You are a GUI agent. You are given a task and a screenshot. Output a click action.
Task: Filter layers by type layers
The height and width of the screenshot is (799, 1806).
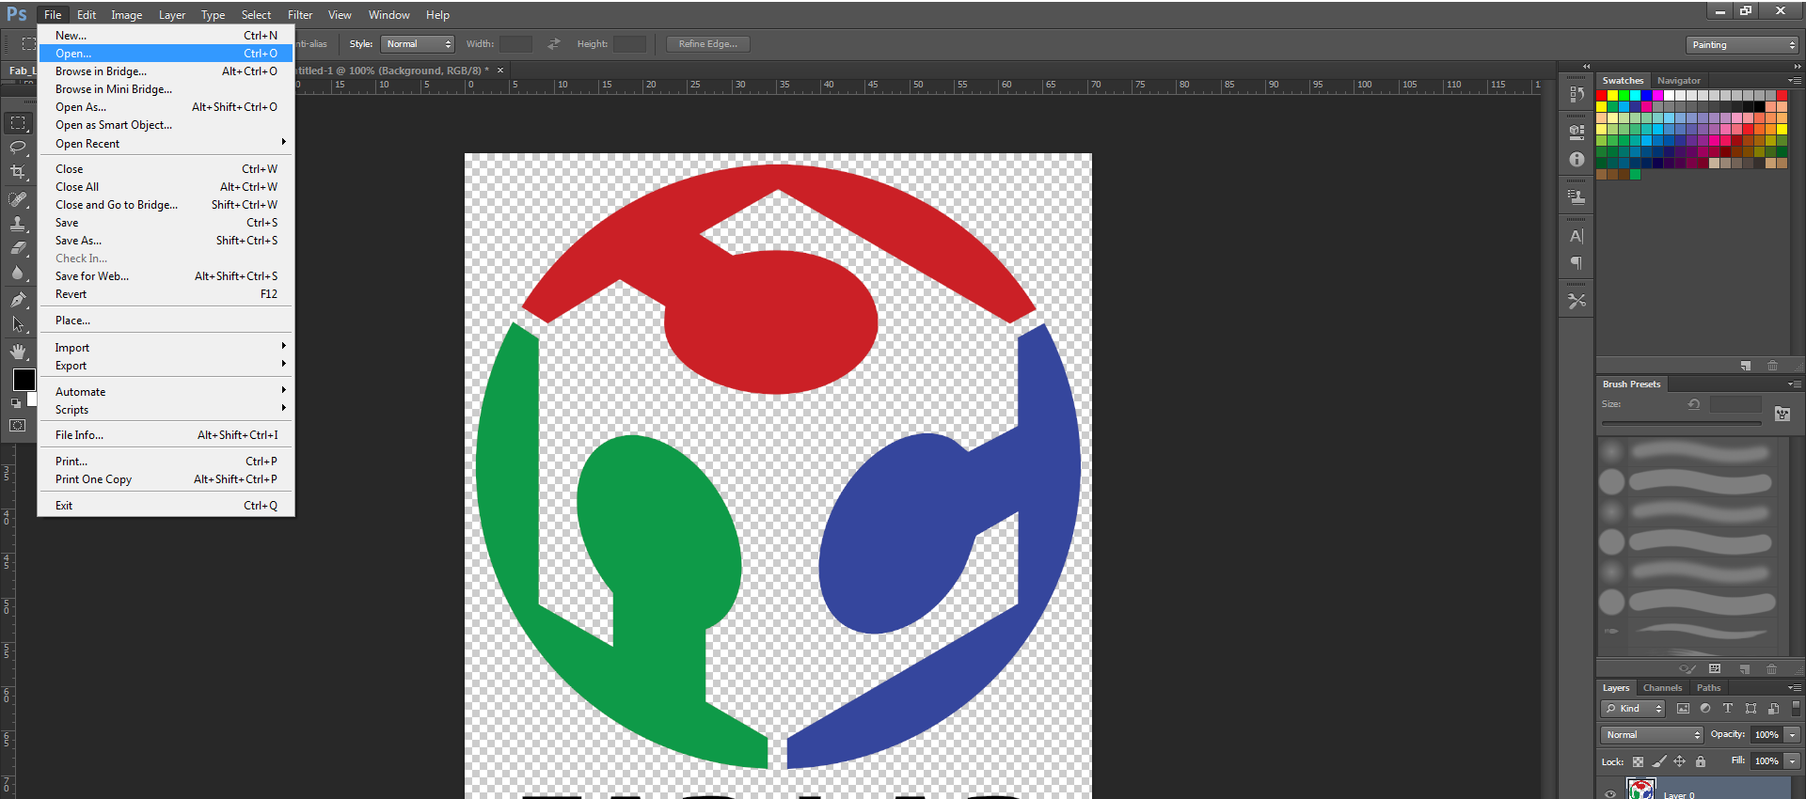point(1728,709)
